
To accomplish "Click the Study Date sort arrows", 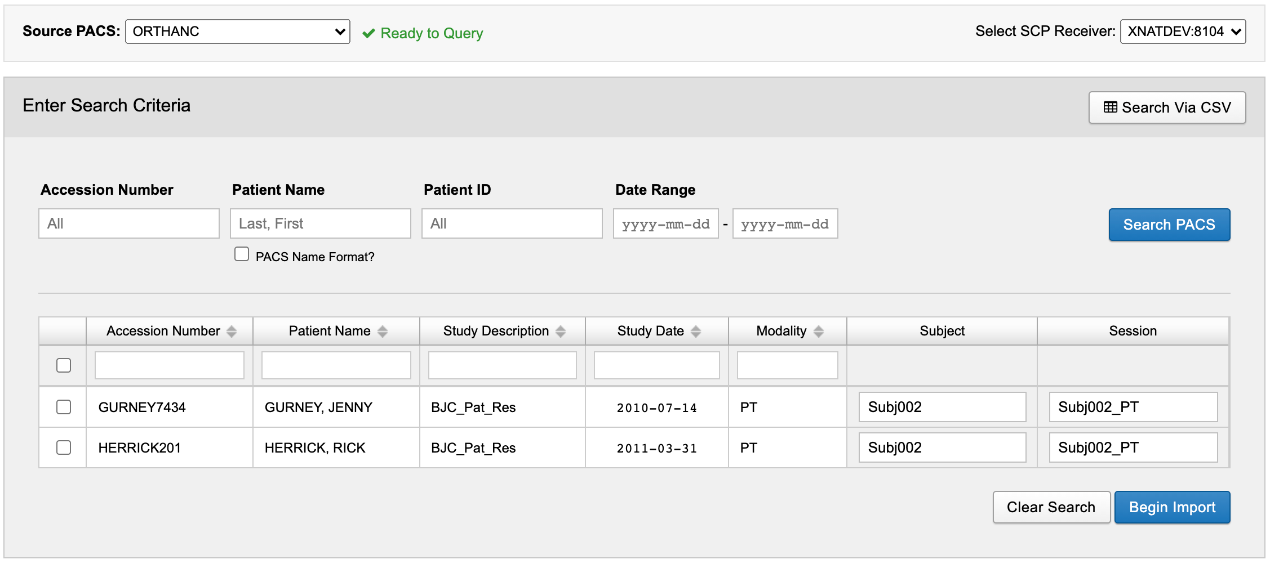I will 695,332.
